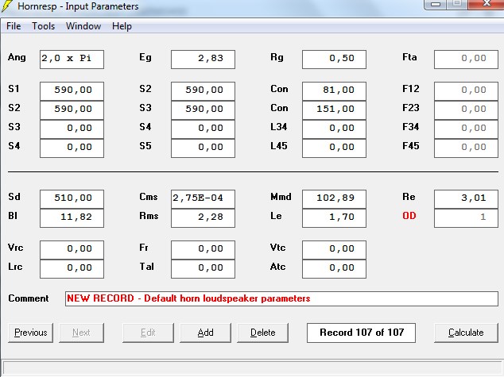Delete the current record
Image resolution: width=504 pixels, height=377 pixels.
coord(262,333)
